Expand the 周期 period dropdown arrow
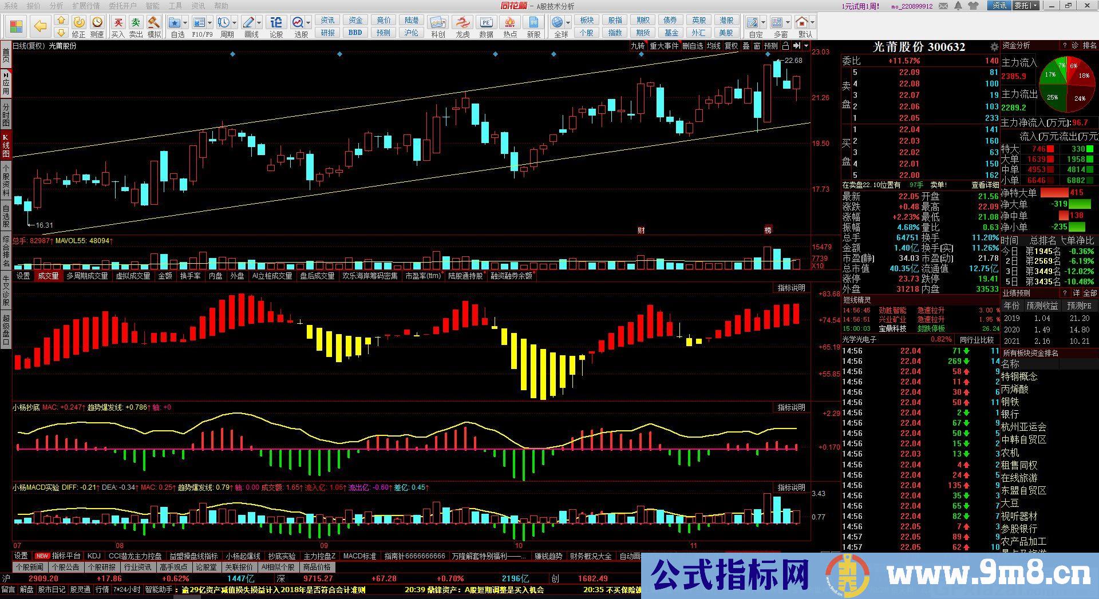The image size is (1099, 599). tap(235, 23)
